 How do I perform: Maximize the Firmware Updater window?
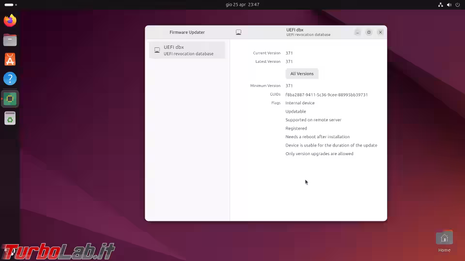pyautogui.click(x=369, y=32)
